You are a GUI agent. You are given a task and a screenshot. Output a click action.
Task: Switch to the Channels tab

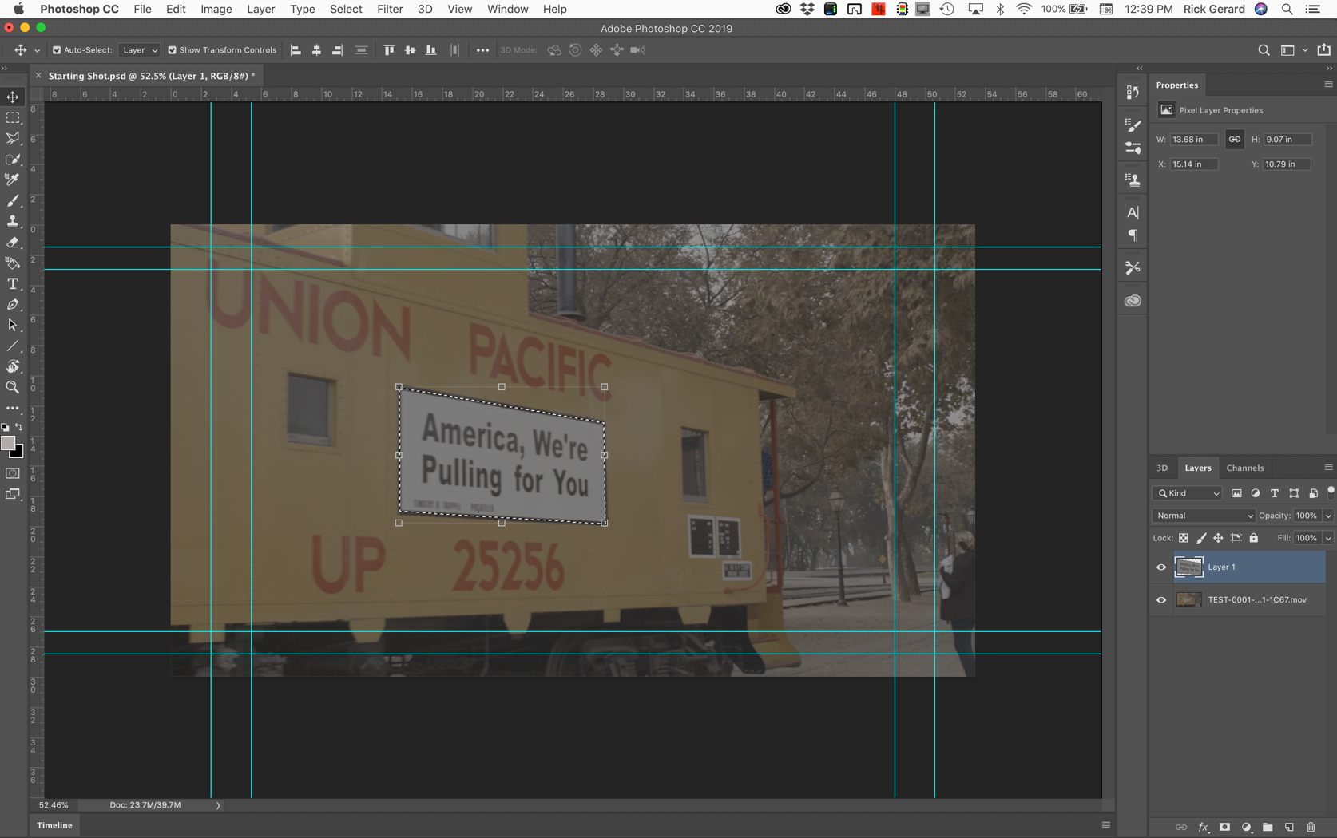(1244, 468)
